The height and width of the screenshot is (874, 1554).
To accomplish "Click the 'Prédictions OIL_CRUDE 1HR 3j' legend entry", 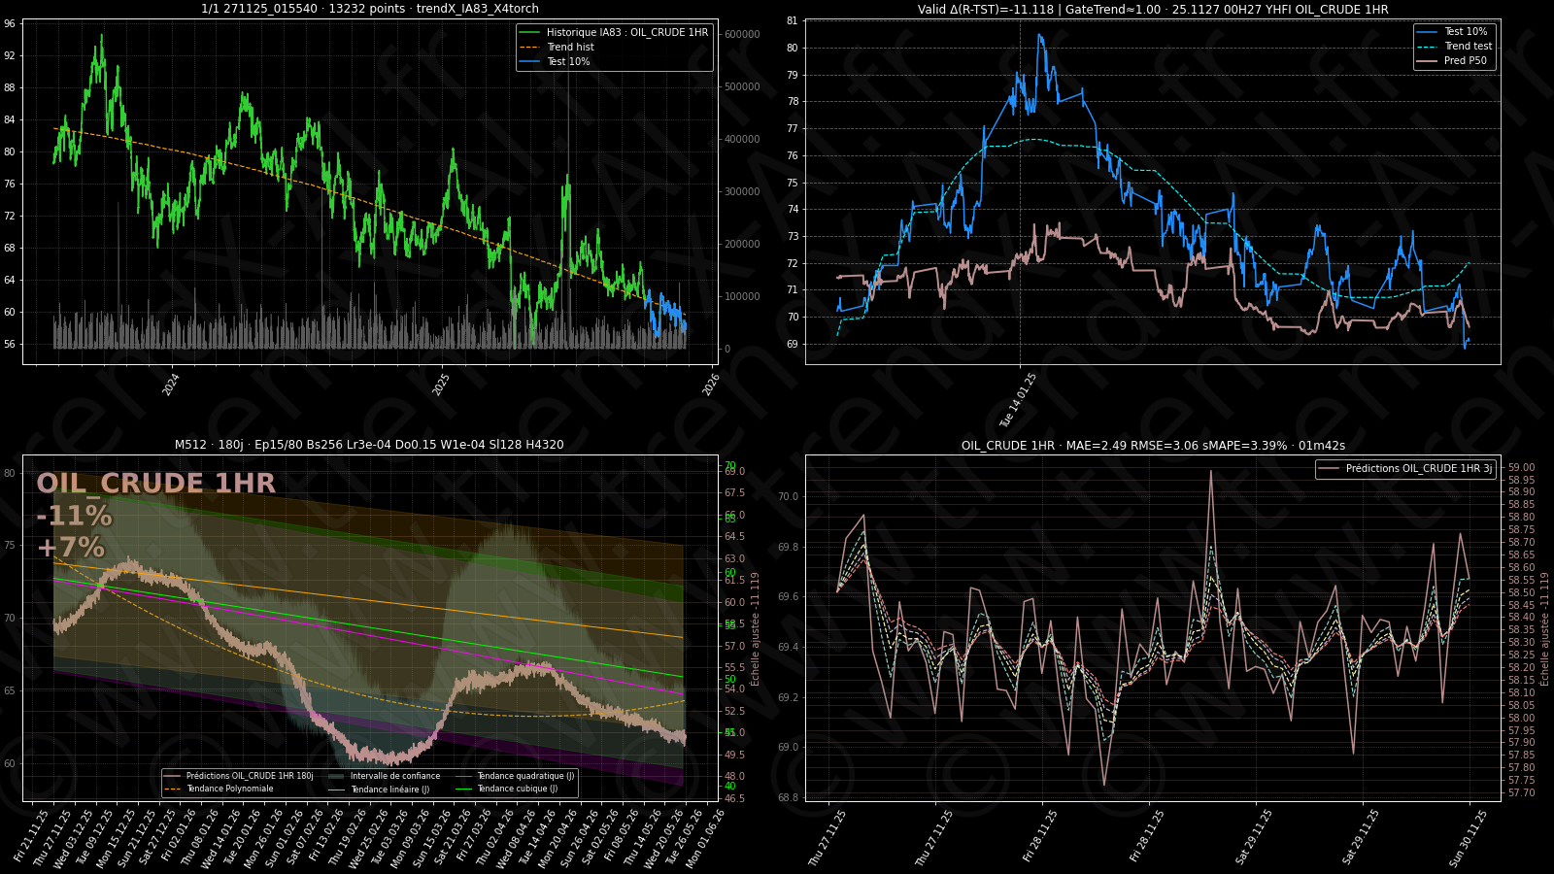I will tap(1418, 468).
